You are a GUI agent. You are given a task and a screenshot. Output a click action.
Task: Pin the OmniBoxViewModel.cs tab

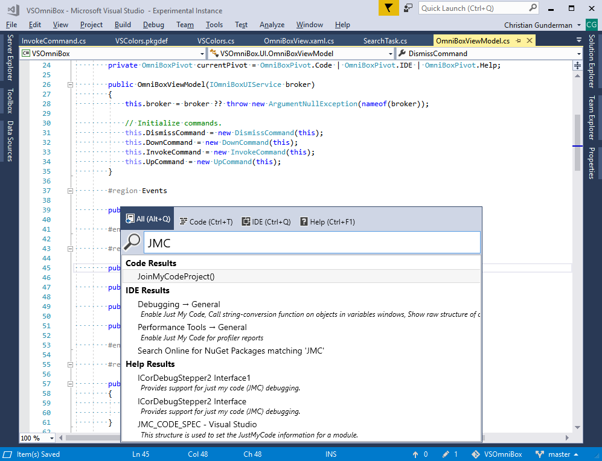point(518,40)
